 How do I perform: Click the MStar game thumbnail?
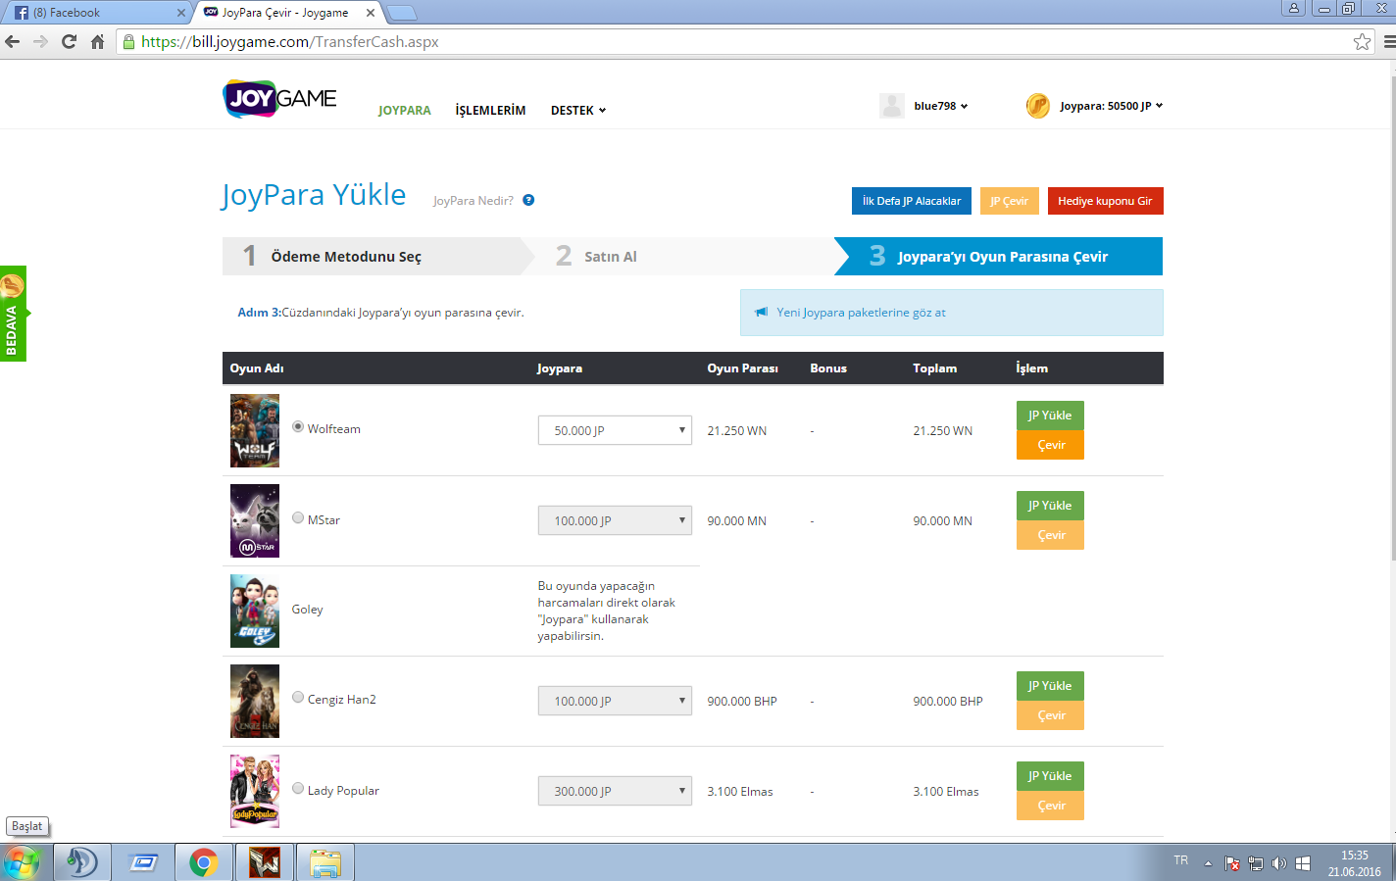[255, 520]
